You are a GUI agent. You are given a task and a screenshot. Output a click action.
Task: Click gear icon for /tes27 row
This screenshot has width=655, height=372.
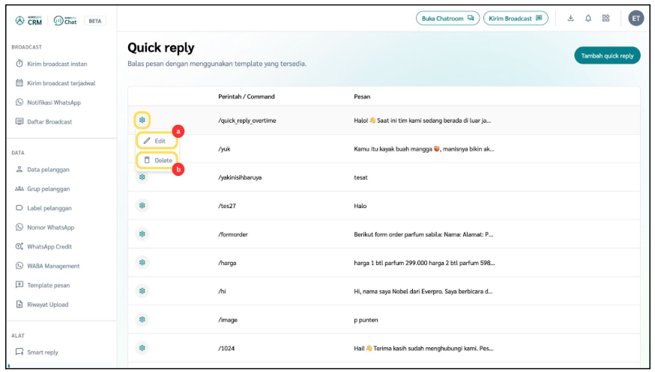click(142, 206)
